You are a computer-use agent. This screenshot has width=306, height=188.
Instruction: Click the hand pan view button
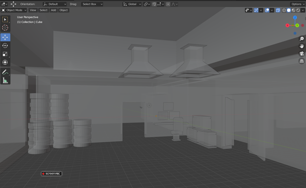[x=302, y=46]
